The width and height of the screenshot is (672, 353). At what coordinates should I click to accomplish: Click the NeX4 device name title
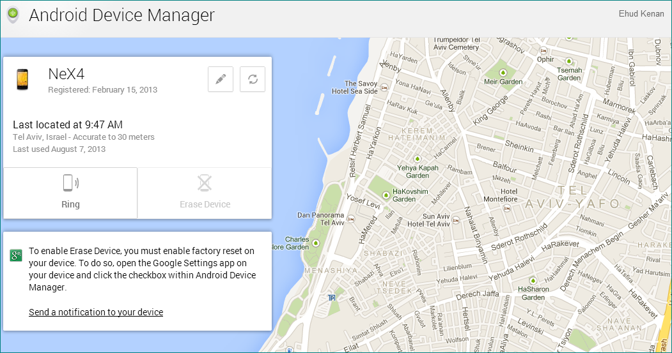pyautogui.click(x=67, y=74)
